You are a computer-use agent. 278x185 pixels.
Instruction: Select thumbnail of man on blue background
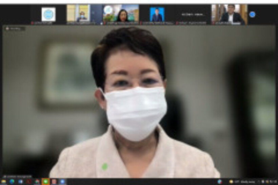pyautogui.click(x=157, y=14)
